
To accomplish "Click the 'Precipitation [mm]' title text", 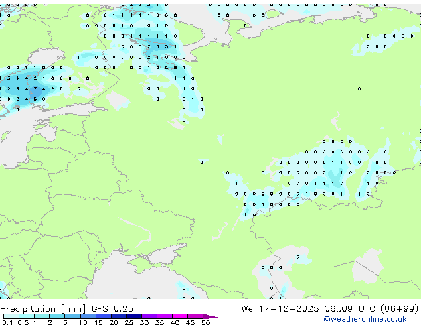I will coord(42,309).
